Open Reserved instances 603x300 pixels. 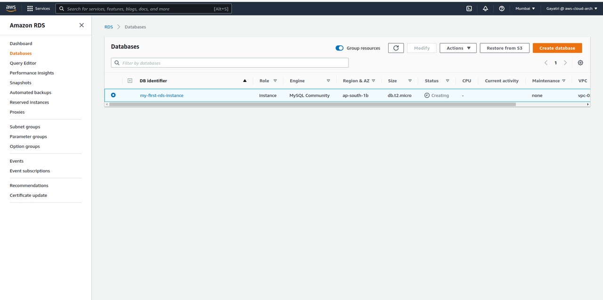[29, 102]
